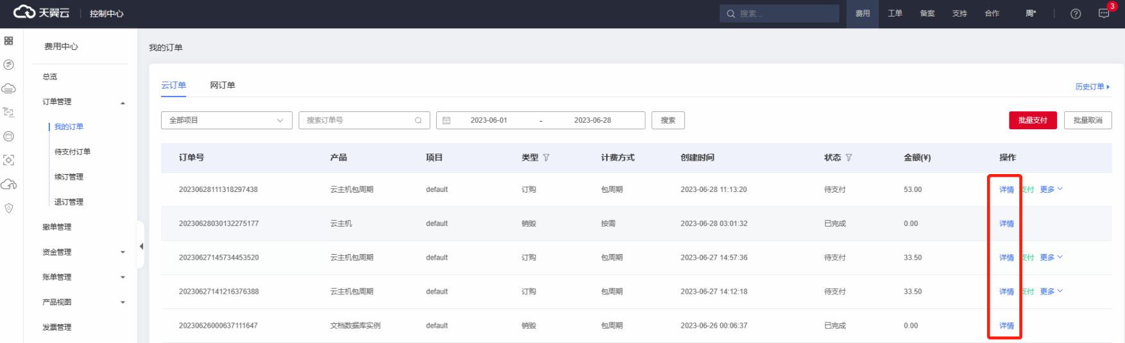This screenshot has height=343, width=1125.
Task: Open the 历史订单 link
Action: (1092, 86)
